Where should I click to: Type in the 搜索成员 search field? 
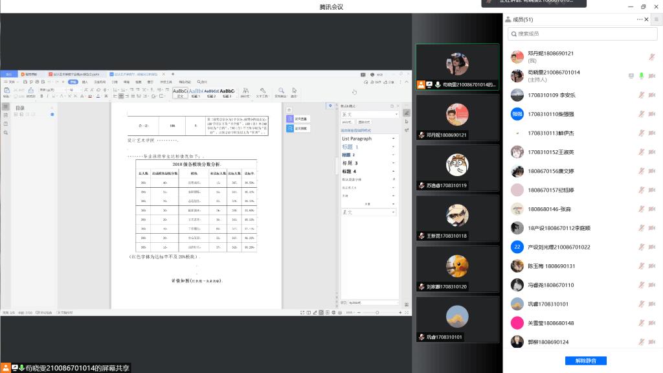[x=583, y=33]
